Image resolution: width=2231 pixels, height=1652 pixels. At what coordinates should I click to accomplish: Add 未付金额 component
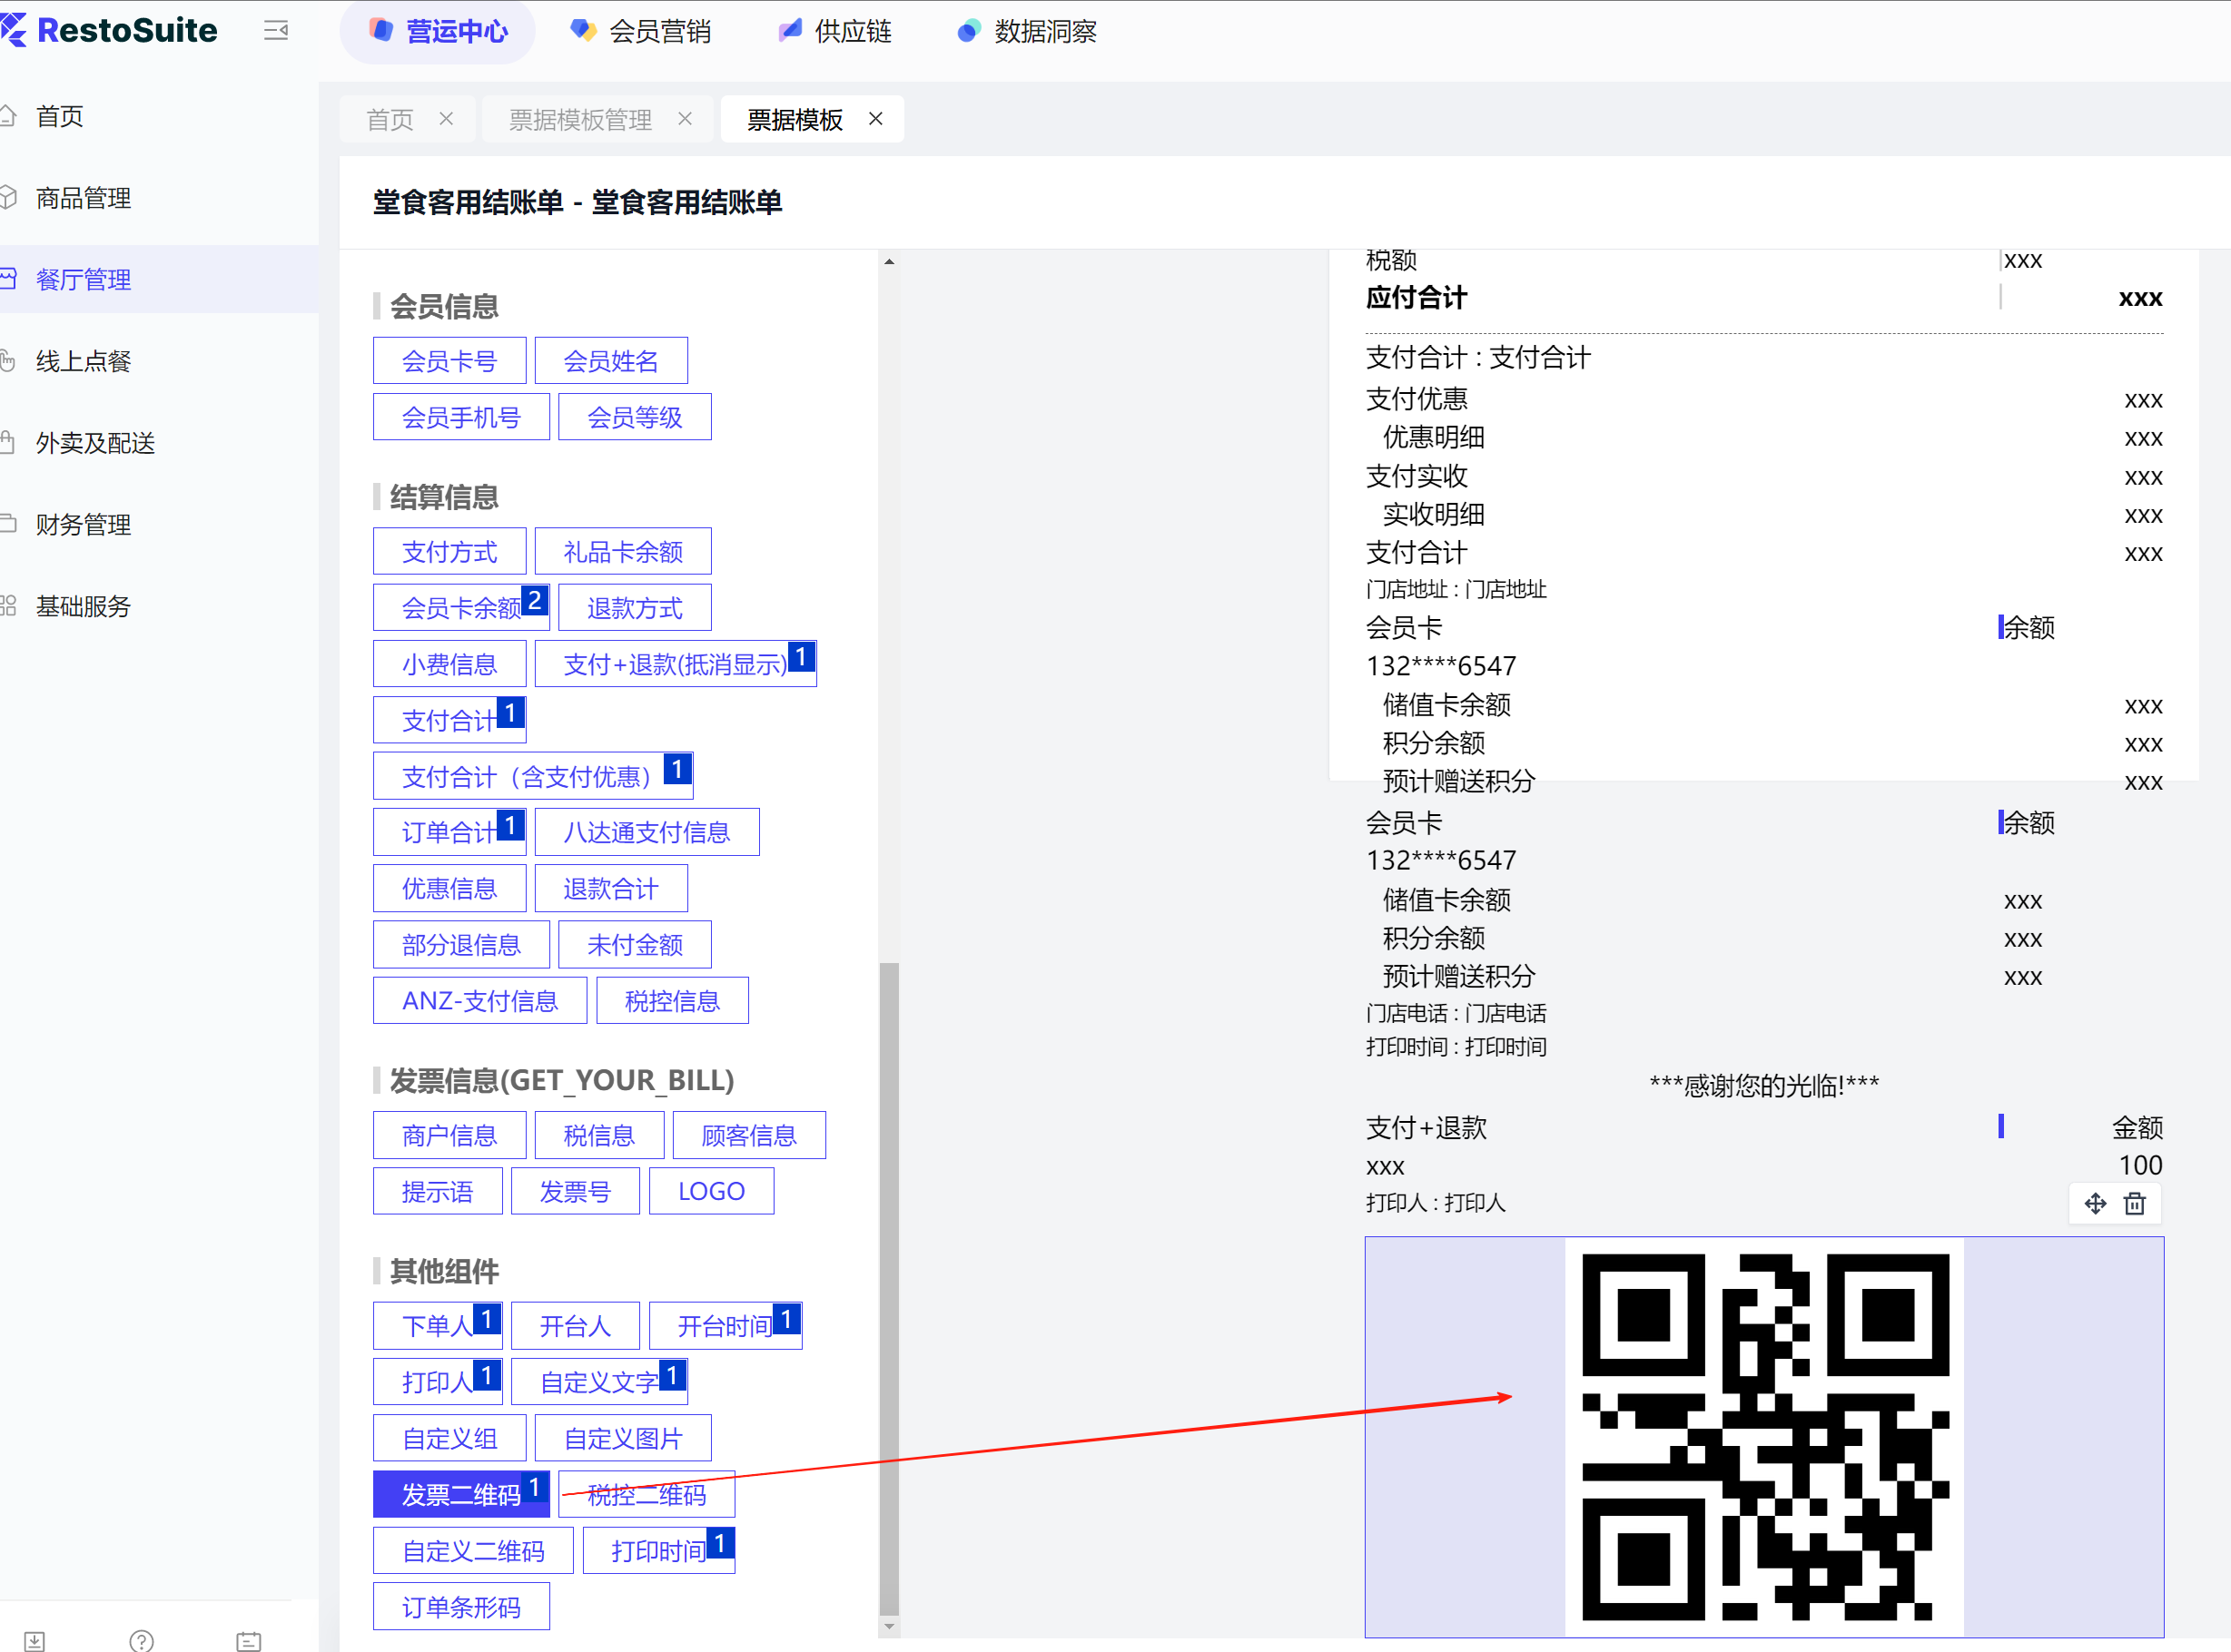tap(636, 945)
